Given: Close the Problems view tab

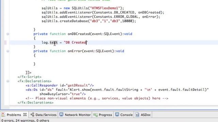Looking at the screenshot, I should (x=25, y=115).
